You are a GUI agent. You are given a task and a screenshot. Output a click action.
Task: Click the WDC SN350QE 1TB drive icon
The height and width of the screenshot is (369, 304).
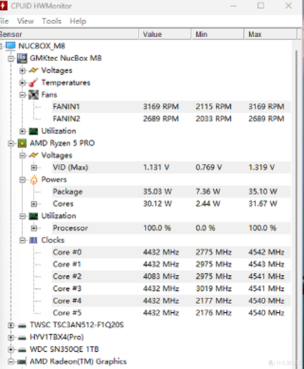coord(22,350)
